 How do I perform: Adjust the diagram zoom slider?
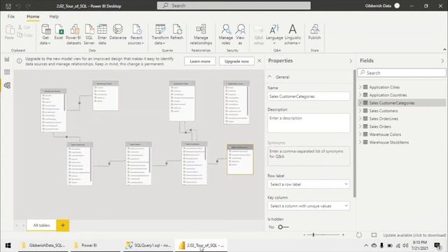tap(314, 235)
